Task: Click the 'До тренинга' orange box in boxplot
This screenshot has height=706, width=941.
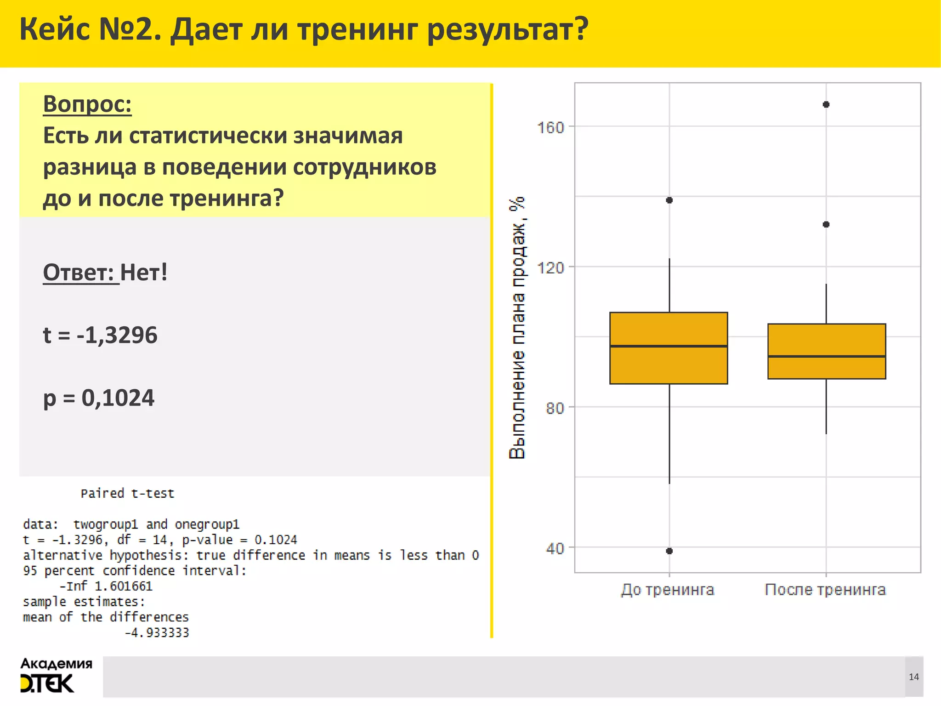Action: [669, 348]
